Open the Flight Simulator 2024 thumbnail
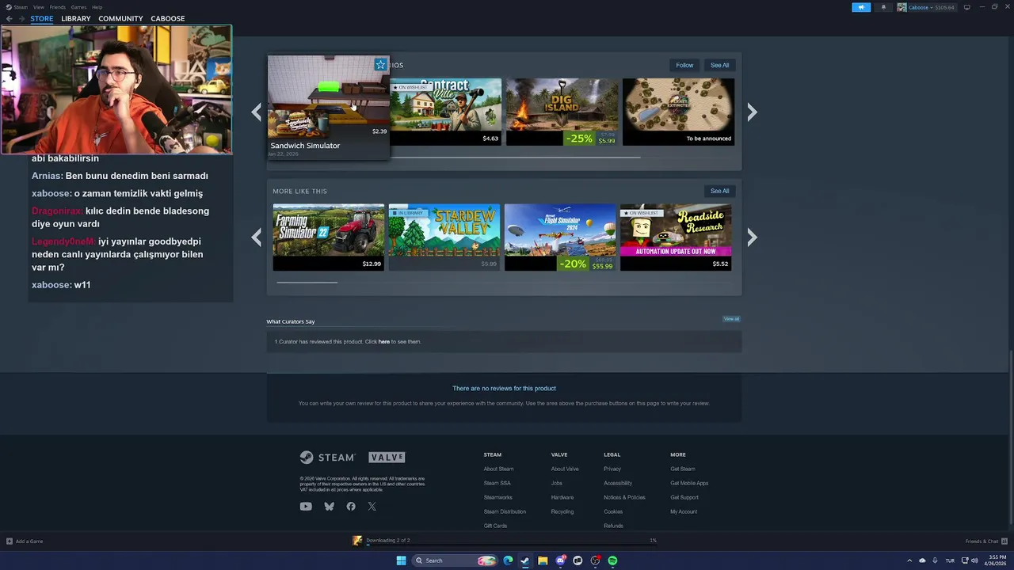Image resolution: width=1014 pixels, height=570 pixels. (x=559, y=237)
